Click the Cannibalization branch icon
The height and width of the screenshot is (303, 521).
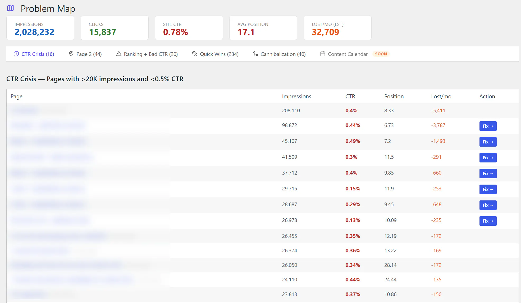tap(255, 54)
